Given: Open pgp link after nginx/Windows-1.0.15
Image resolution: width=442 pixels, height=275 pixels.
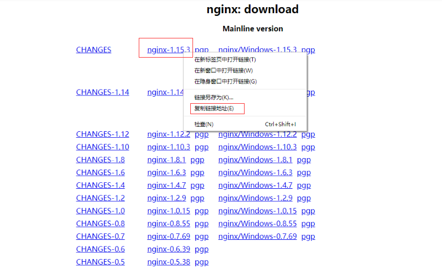Looking at the screenshot, I should [308, 211].
